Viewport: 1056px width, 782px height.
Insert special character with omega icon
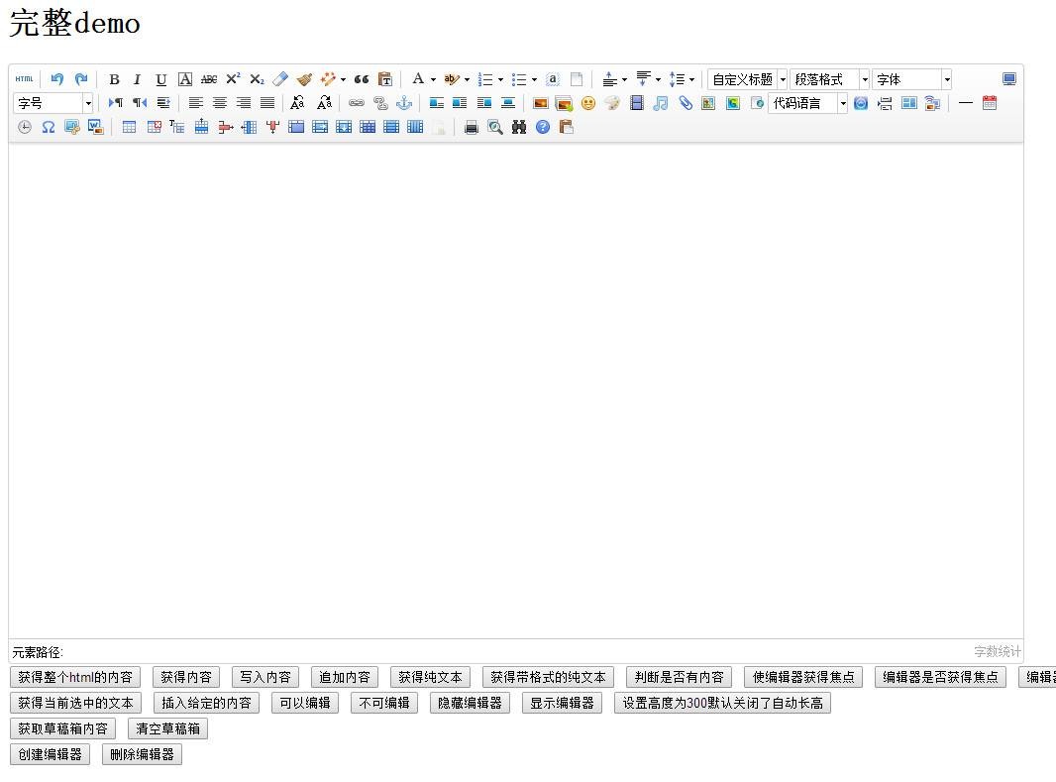click(48, 127)
